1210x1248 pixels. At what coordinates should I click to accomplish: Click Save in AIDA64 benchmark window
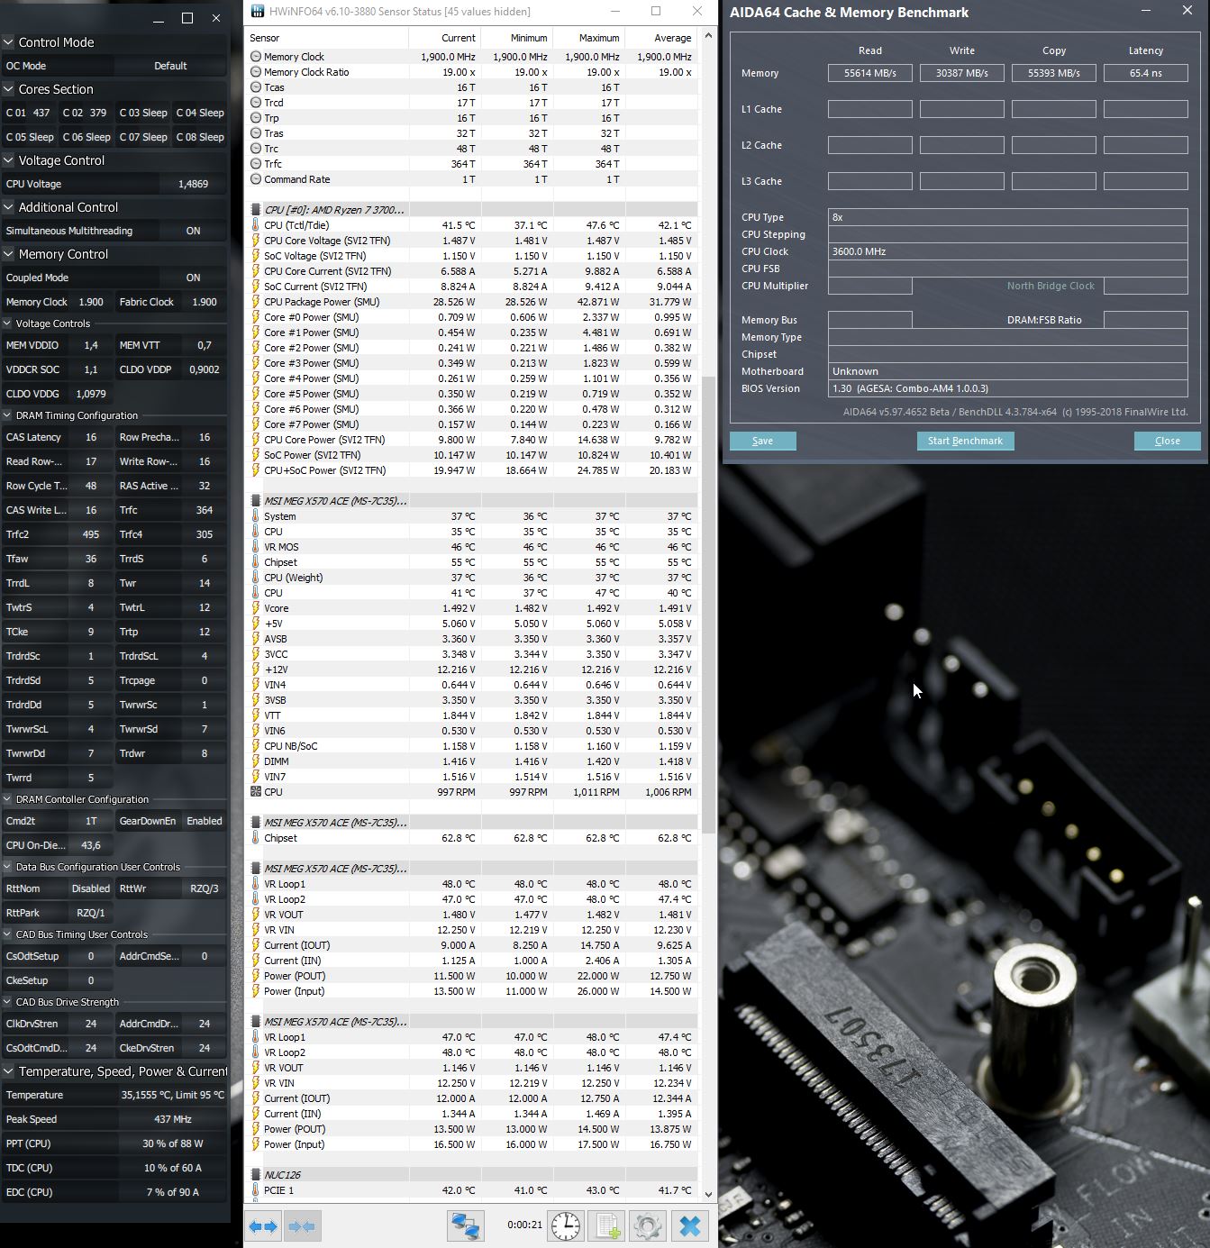pyautogui.click(x=762, y=441)
